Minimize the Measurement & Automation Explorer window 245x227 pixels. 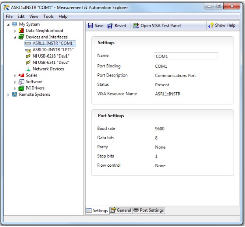click(x=209, y=6)
